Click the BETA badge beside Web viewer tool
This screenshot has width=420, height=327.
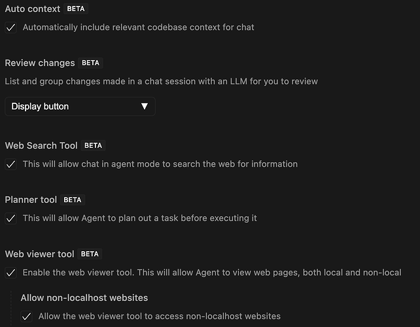point(90,254)
